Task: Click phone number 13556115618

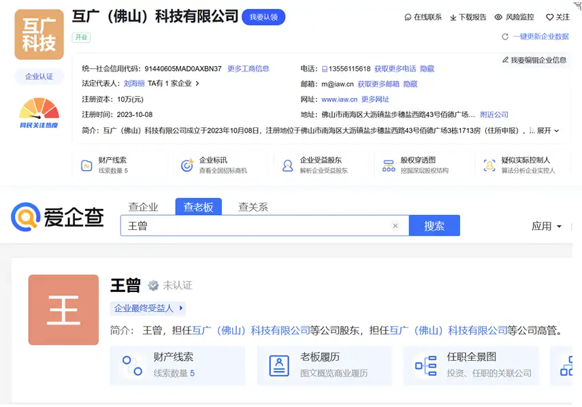Action: pyautogui.click(x=349, y=69)
